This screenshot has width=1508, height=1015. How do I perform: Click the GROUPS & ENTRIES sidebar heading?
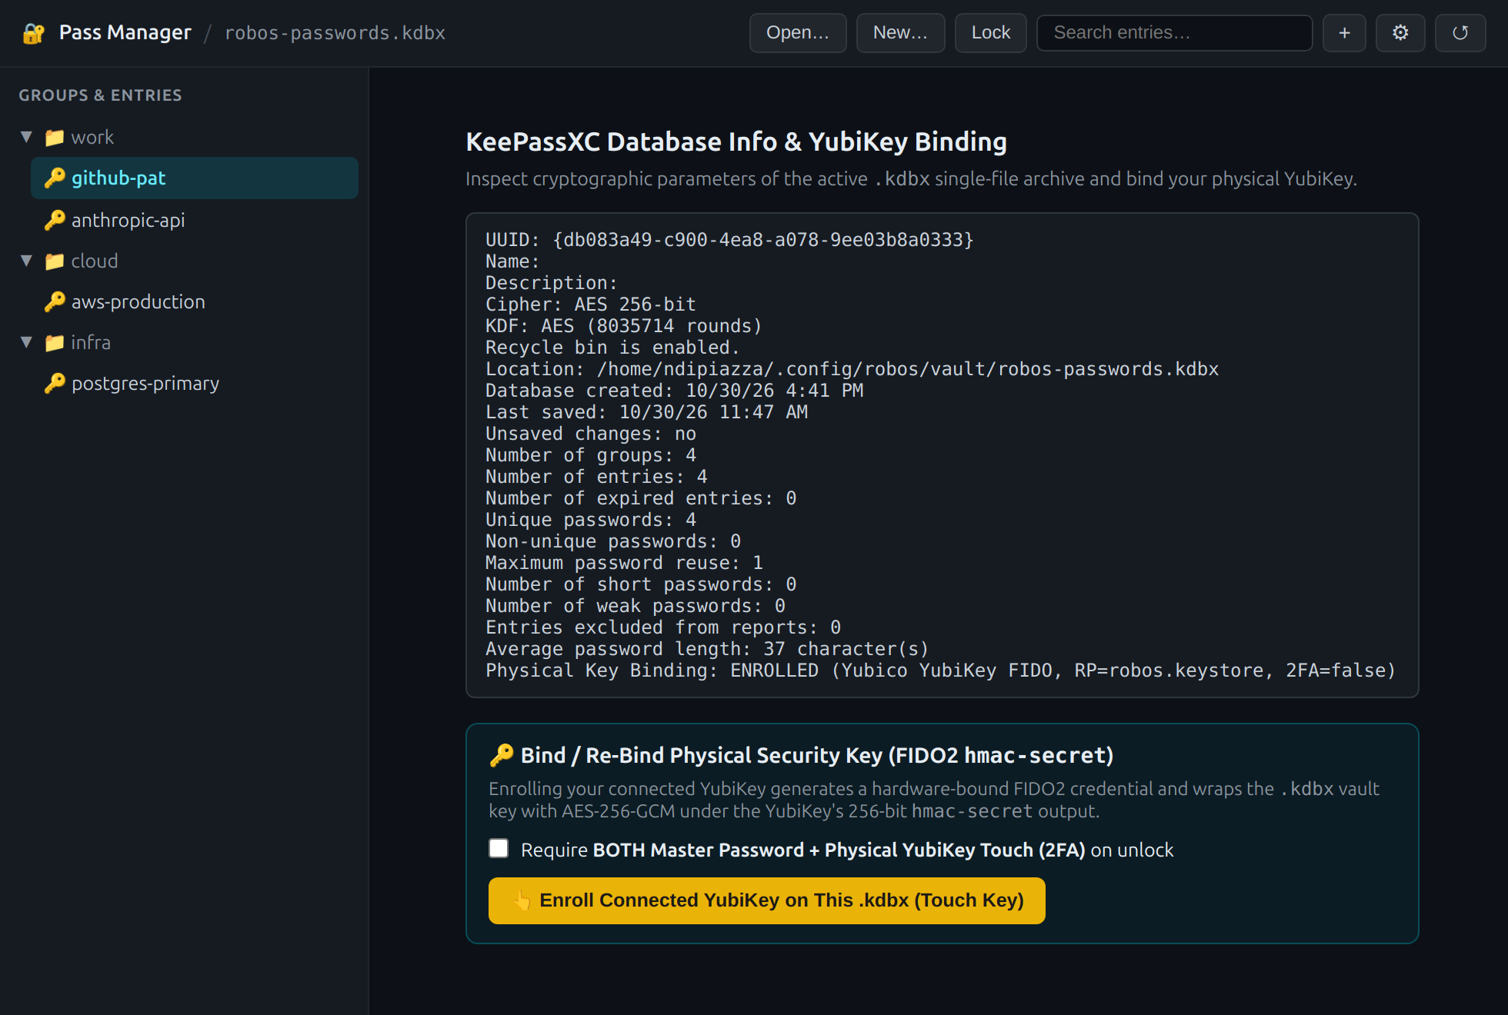pos(100,95)
